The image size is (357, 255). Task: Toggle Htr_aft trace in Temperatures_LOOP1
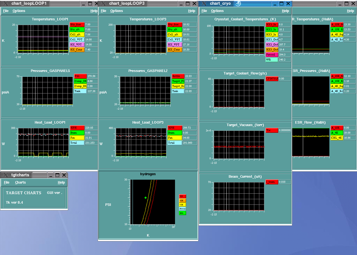point(77,30)
